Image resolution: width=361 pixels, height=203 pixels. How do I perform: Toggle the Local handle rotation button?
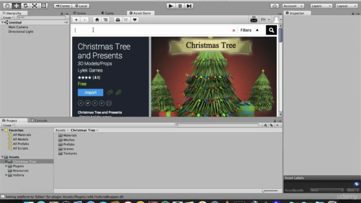click(81, 6)
